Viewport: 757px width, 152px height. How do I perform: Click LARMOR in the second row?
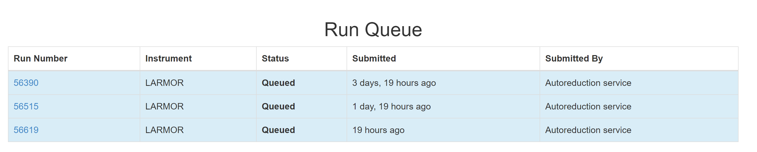pos(164,106)
